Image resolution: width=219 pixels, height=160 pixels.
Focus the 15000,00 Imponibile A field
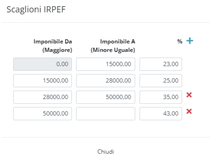point(105,64)
